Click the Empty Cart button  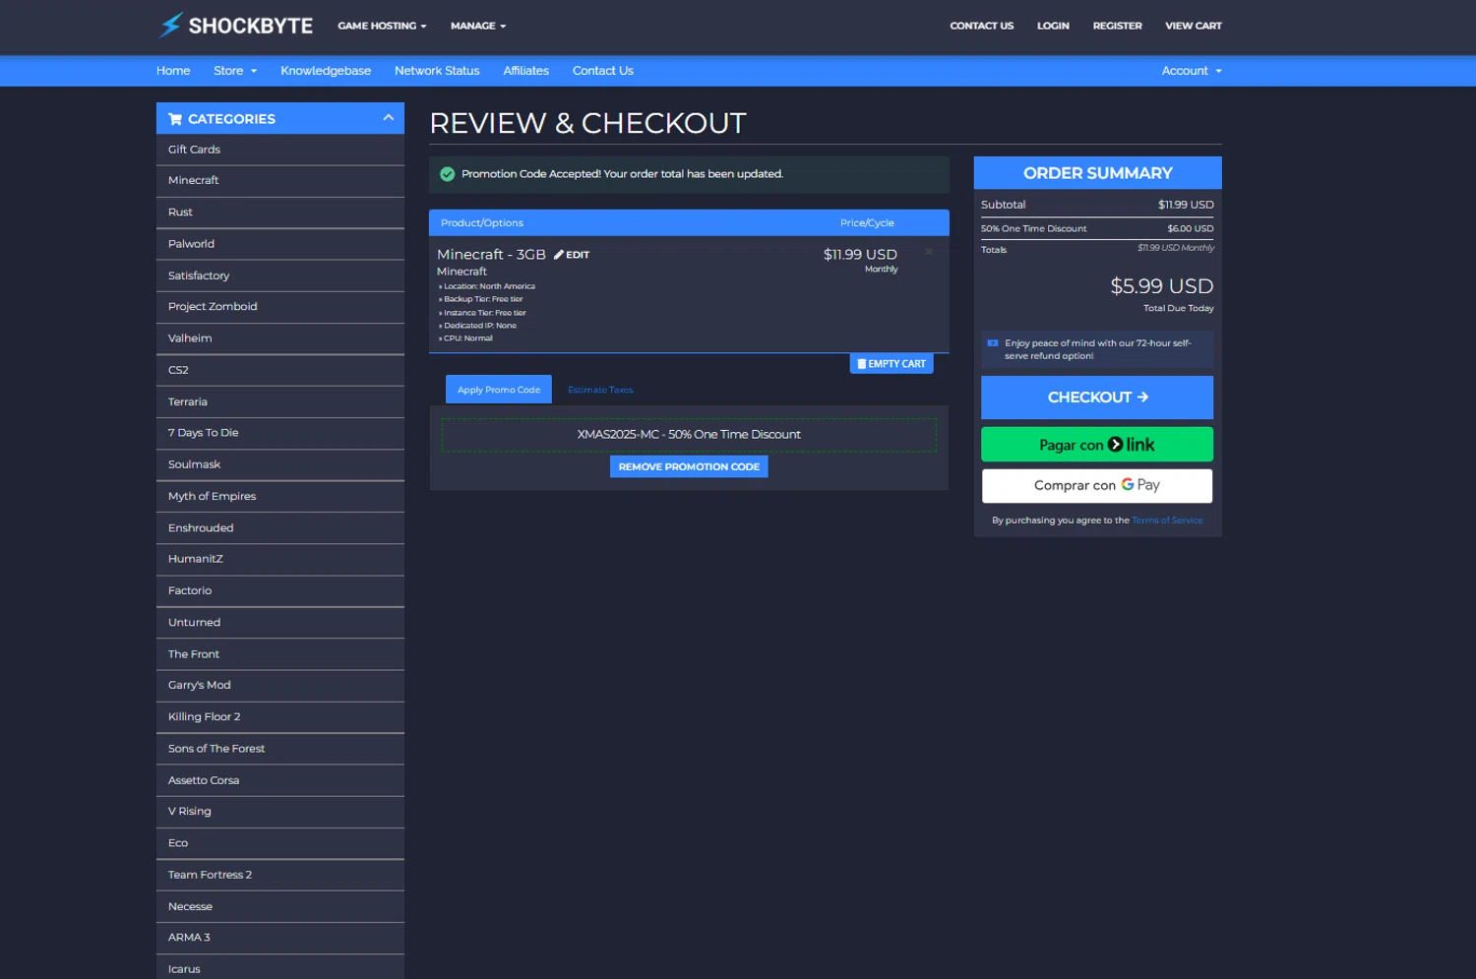pyautogui.click(x=892, y=364)
